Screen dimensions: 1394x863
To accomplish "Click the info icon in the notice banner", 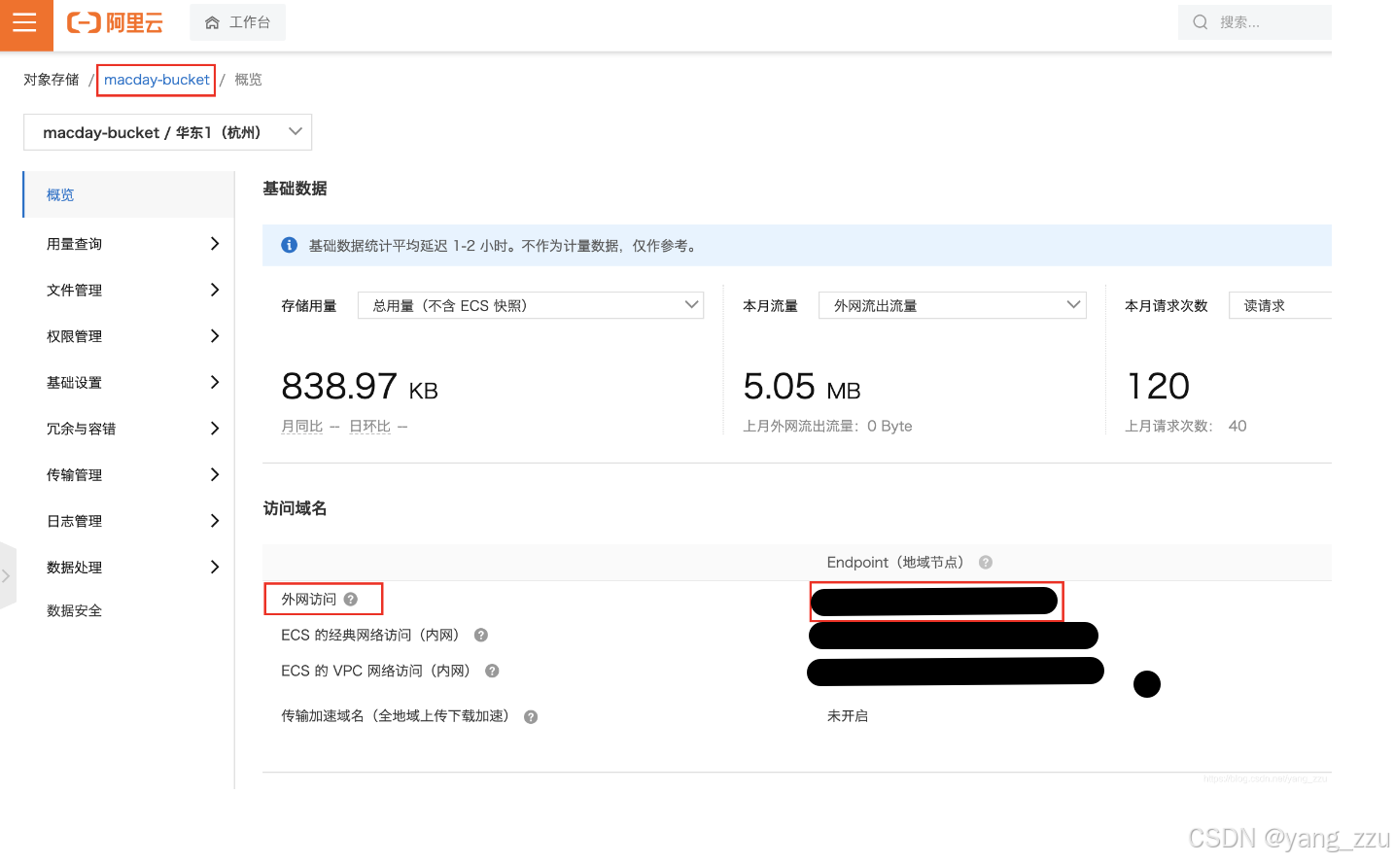I will [x=289, y=245].
